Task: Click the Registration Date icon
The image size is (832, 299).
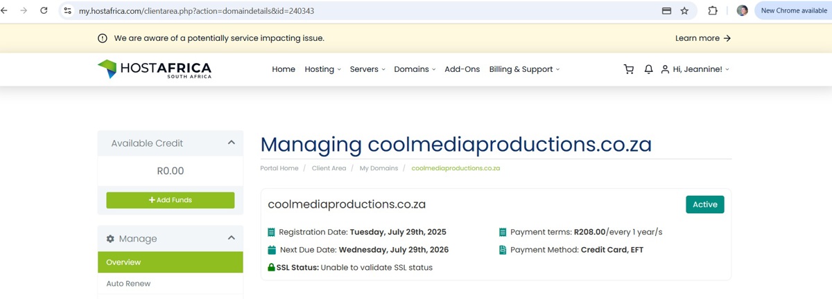Action: [x=271, y=233]
